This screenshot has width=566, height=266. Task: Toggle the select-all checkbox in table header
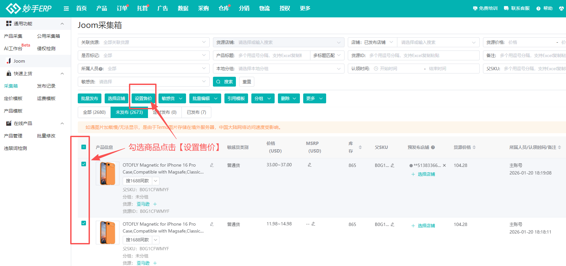(x=84, y=147)
